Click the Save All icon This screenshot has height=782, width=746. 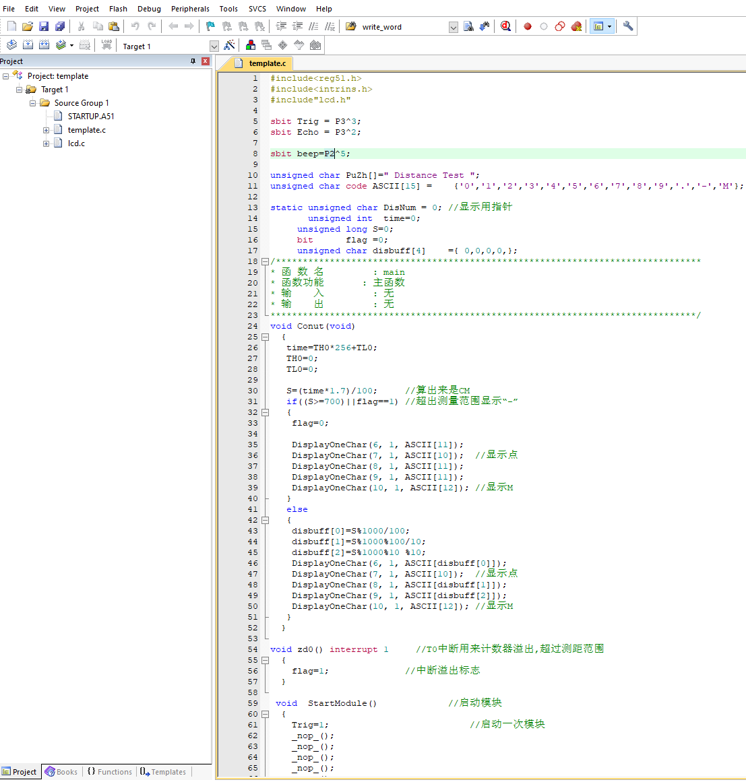60,26
